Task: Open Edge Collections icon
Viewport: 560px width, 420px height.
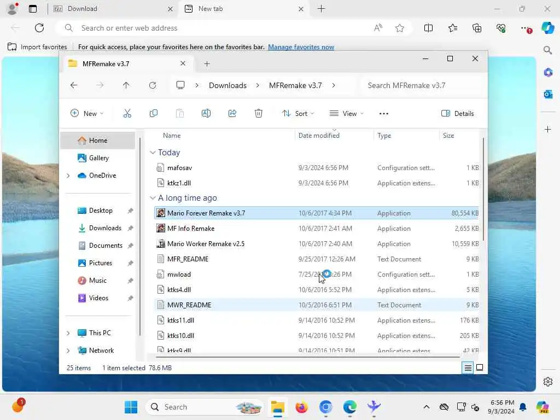Action: click(x=477, y=28)
